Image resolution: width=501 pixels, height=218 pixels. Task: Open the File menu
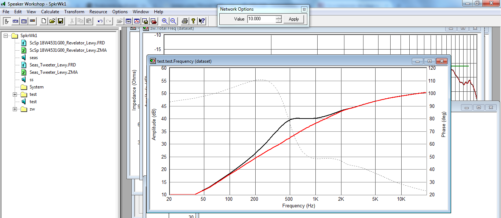point(6,12)
